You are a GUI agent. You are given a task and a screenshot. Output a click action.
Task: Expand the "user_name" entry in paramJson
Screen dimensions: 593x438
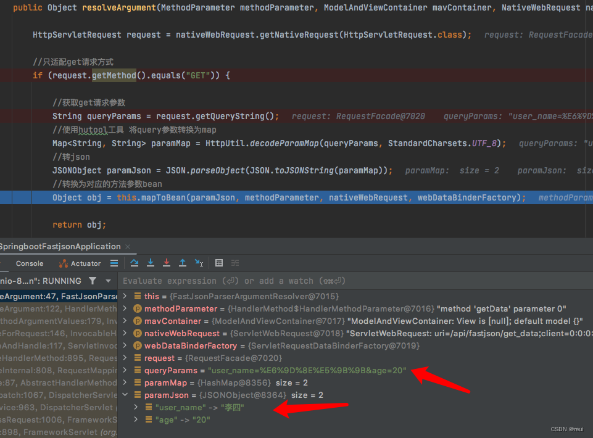pos(136,407)
